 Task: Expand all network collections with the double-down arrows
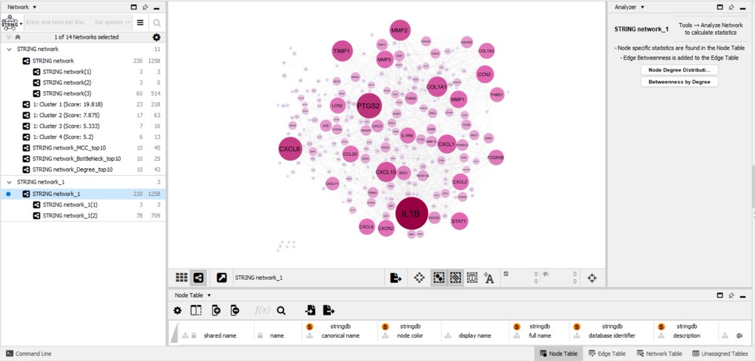8,37
